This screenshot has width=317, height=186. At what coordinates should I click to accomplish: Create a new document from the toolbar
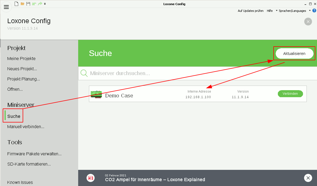(x=16, y=4)
